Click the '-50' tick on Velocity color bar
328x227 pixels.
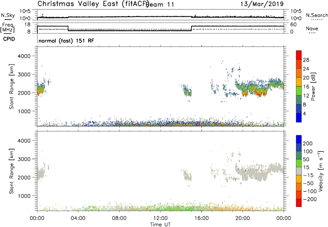pyautogui.click(x=308, y=183)
